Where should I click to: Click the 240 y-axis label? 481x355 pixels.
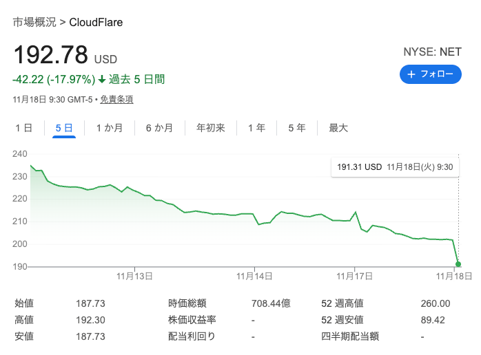click(19, 153)
